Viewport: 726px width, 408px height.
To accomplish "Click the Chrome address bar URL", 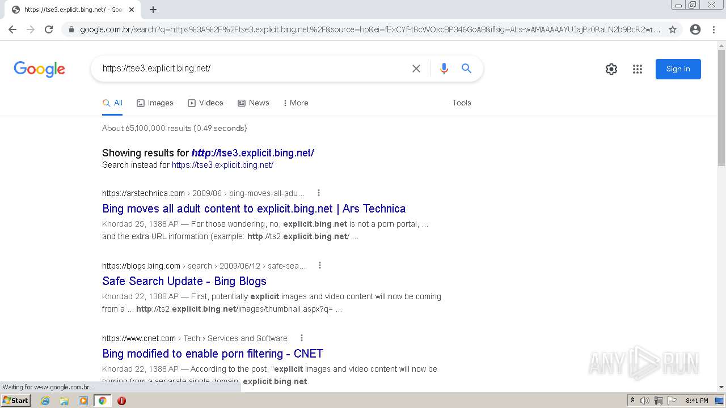I will pyautogui.click(x=370, y=29).
